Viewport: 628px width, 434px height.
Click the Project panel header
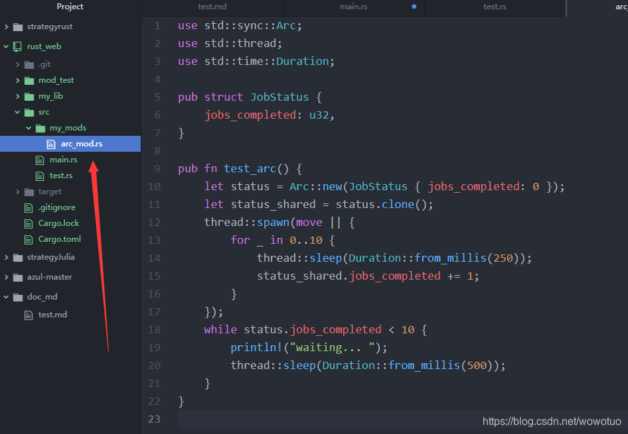click(x=70, y=7)
